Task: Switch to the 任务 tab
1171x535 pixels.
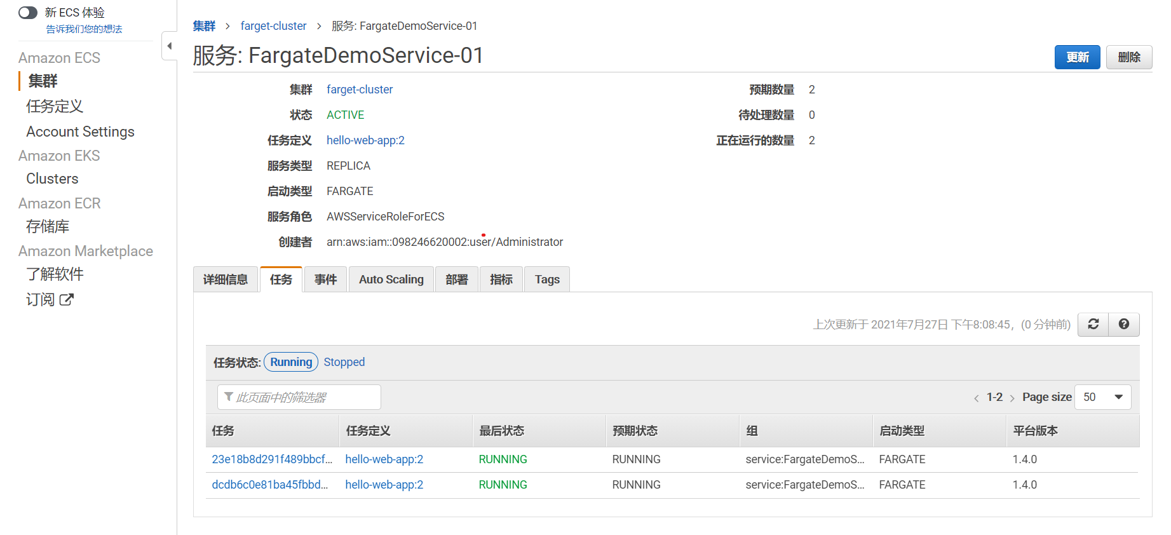Action: point(281,280)
